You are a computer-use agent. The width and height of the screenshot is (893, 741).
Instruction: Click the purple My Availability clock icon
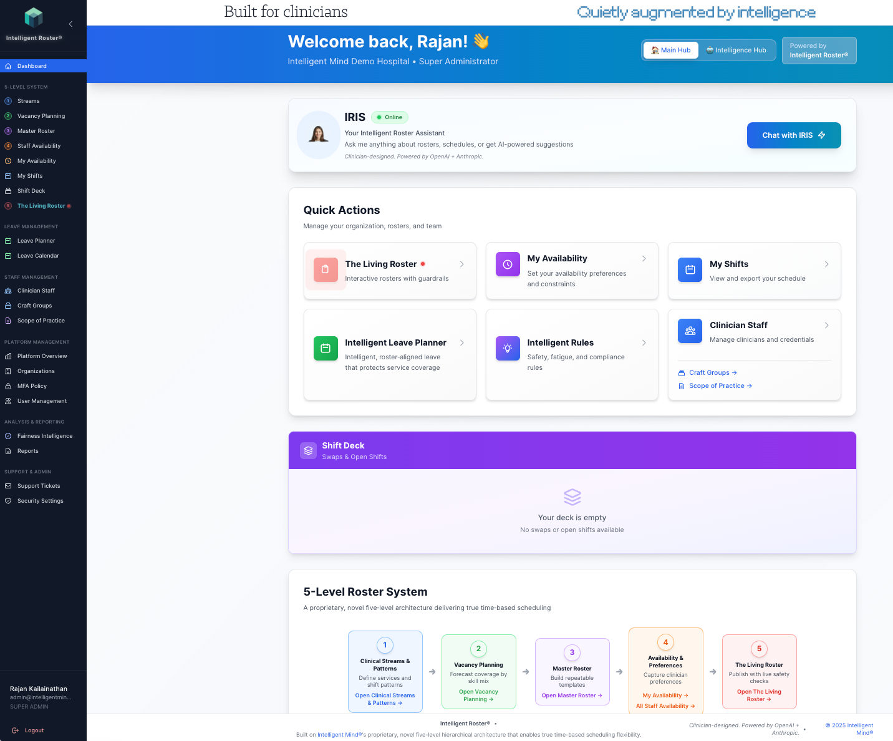click(508, 264)
